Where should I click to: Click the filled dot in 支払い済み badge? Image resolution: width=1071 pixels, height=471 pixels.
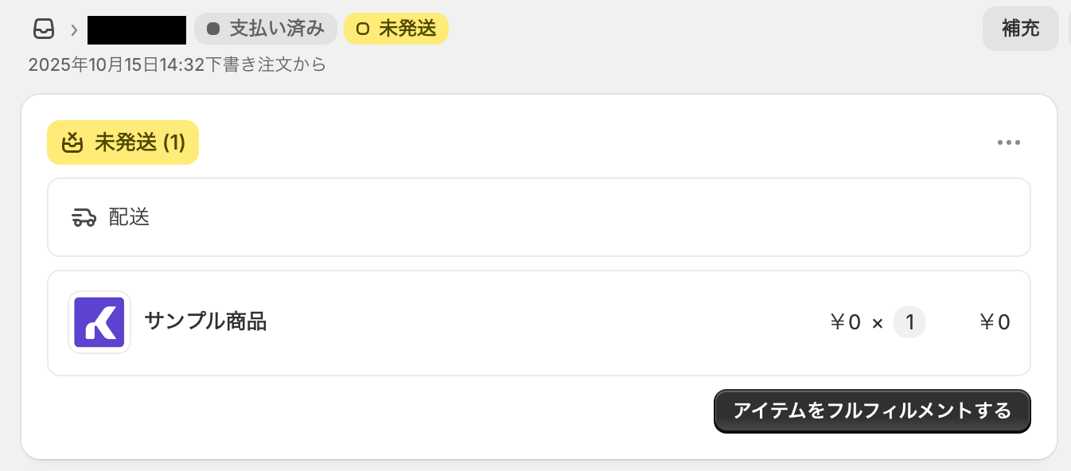tap(213, 29)
